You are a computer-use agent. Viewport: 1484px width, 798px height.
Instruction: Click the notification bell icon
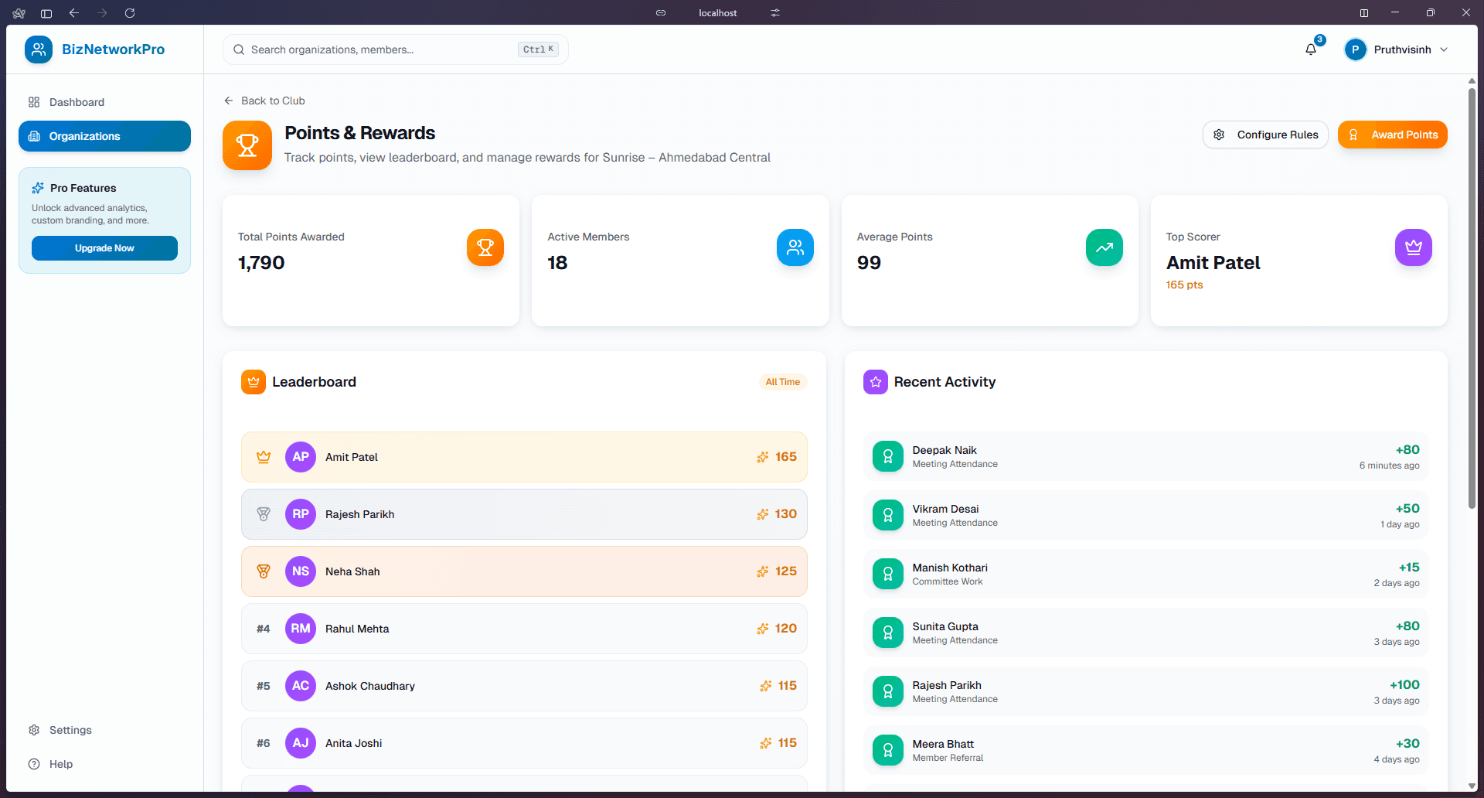1310,49
